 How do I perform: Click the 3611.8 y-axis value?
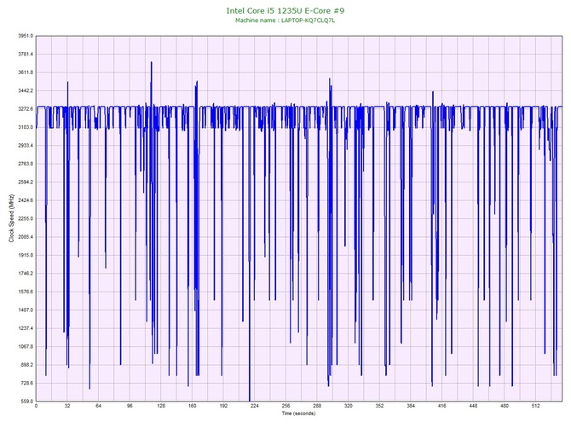point(26,72)
